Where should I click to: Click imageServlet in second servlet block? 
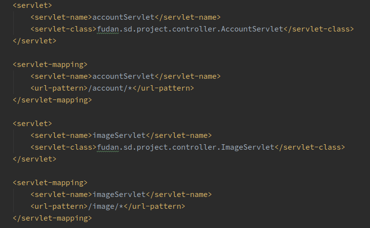coord(119,135)
